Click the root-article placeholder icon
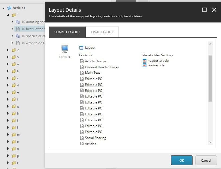Image resolution: width=221 pixels, height=169 pixels. (x=145, y=65)
